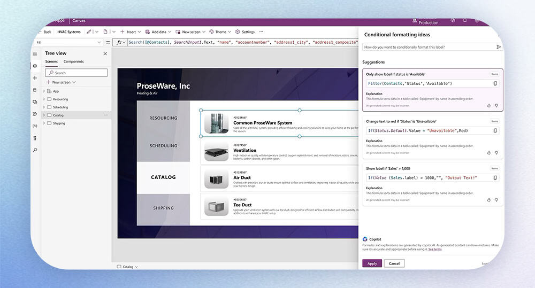535x288 pixels.
Task: Click the purple Apply button
Action: pos(372,263)
